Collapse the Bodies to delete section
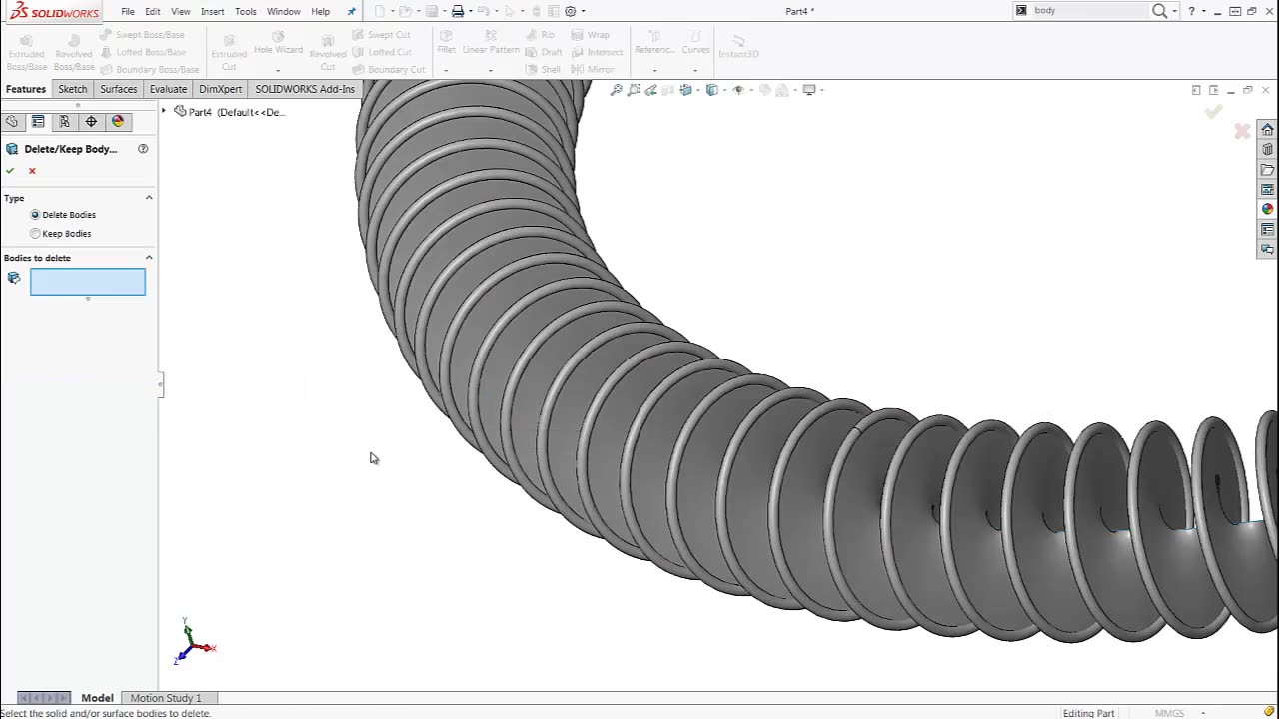This screenshot has height=719, width=1279. coord(149,258)
